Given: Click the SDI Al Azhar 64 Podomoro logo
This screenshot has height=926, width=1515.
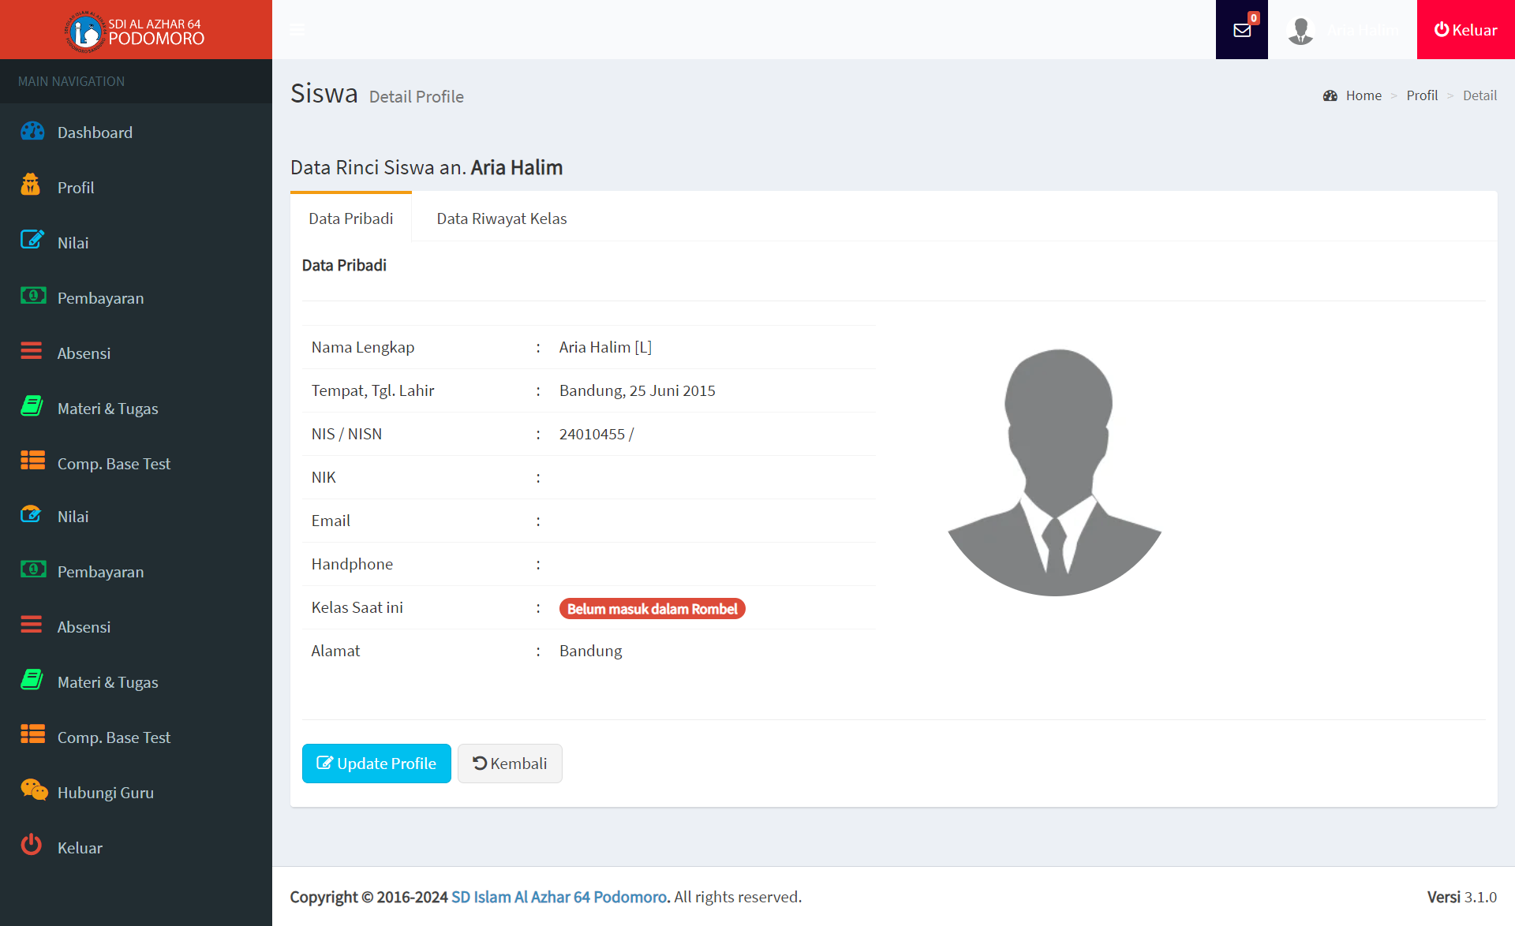Looking at the screenshot, I should [135, 31].
